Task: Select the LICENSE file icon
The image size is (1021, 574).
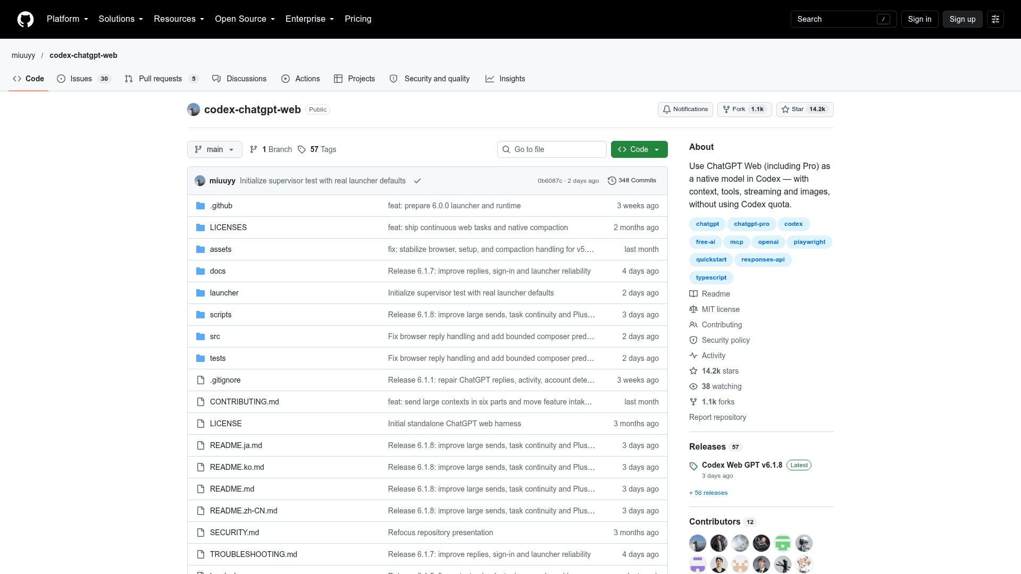Action: [200, 424]
